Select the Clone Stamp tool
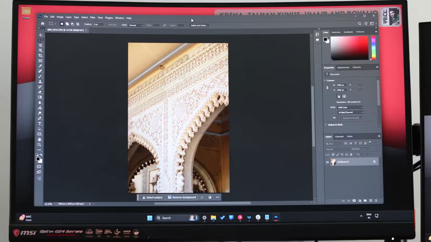This screenshot has height=242, width=431. (x=40, y=82)
